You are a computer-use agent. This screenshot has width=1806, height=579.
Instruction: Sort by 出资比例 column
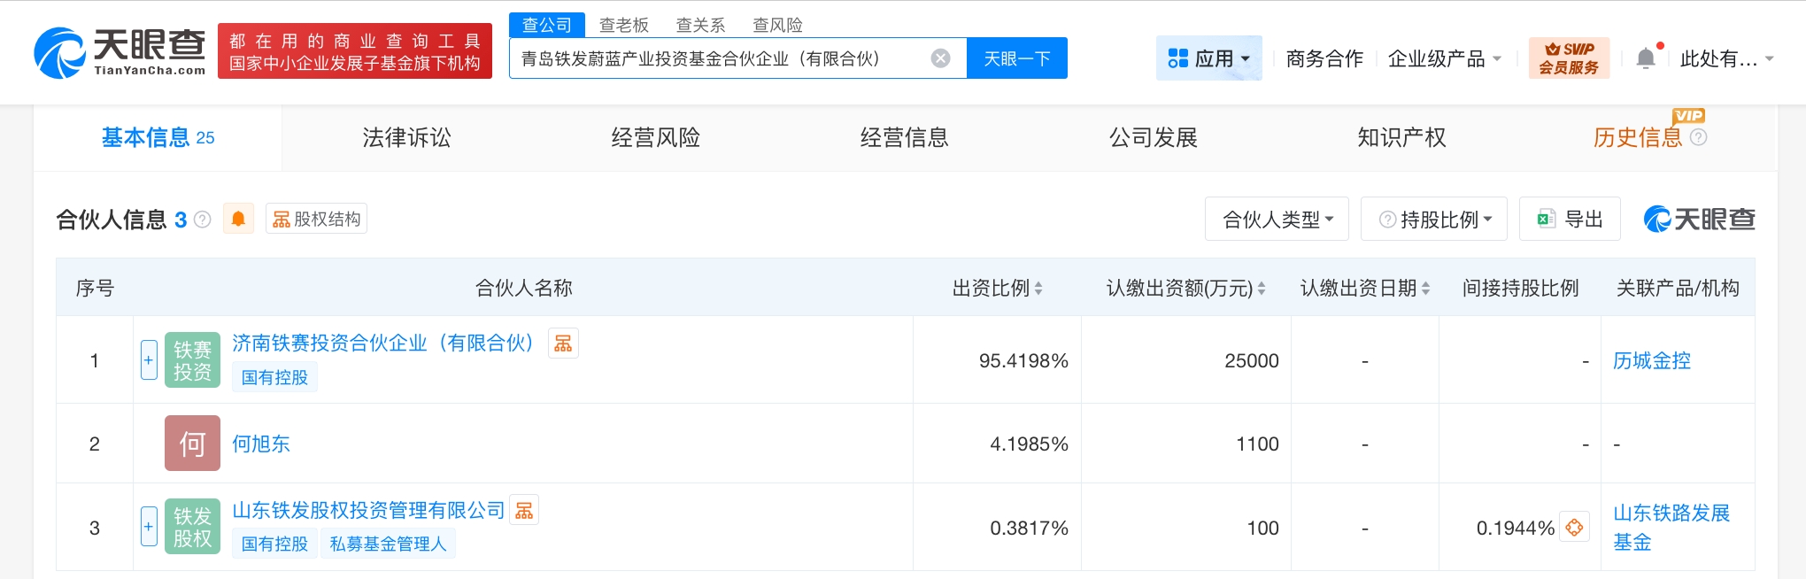[x=997, y=288]
